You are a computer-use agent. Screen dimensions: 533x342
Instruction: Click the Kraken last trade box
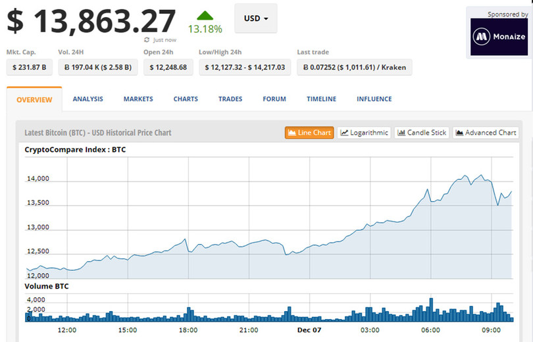pos(354,67)
